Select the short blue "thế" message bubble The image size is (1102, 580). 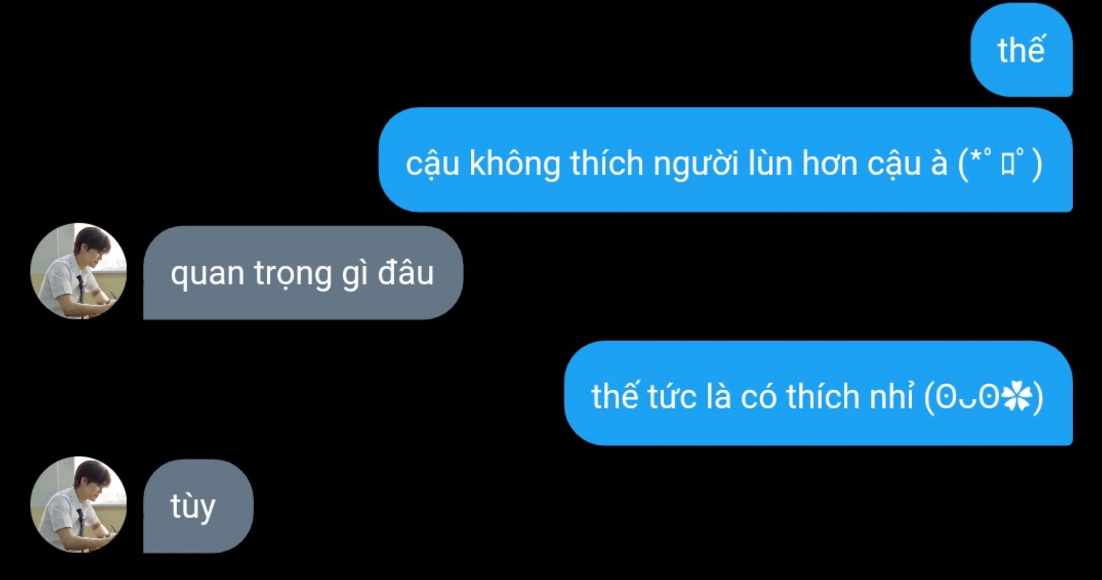1022,50
